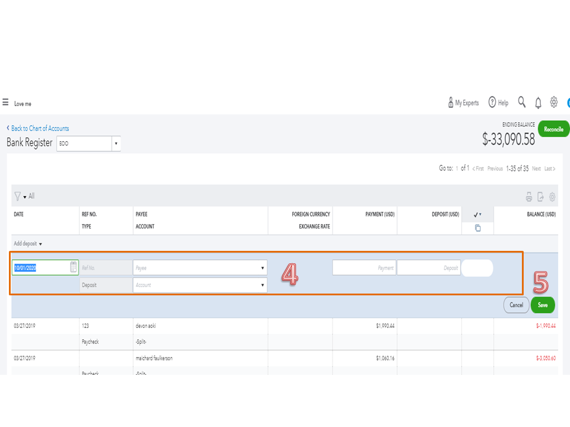Select the devon aoki transaction row
The height and width of the screenshot is (427, 570).
click(284, 334)
